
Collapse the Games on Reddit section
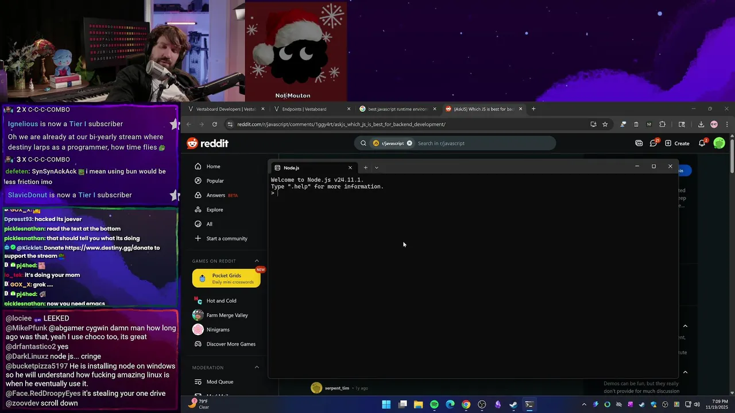257,261
